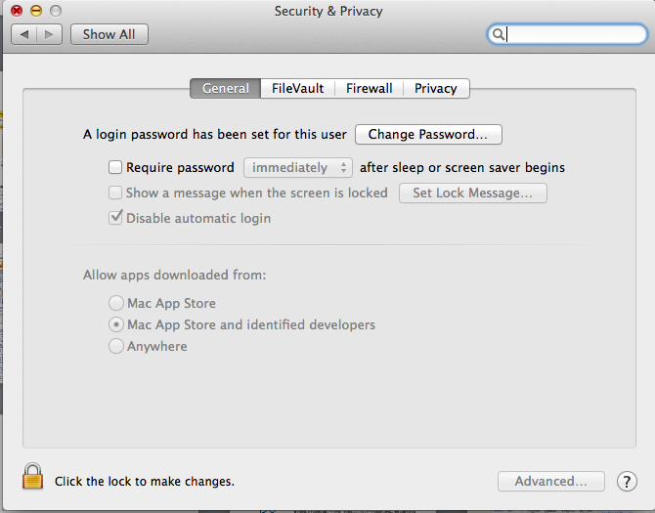Click the Change Password button
This screenshot has height=513, width=655.
click(428, 135)
